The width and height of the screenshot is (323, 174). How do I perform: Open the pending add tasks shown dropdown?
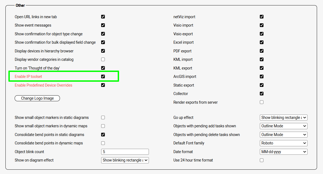[x=283, y=126]
